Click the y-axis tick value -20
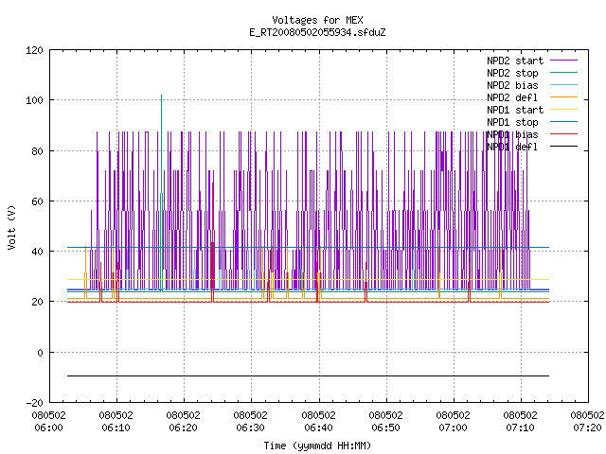606x454 pixels. pyautogui.click(x=34, y=403)
